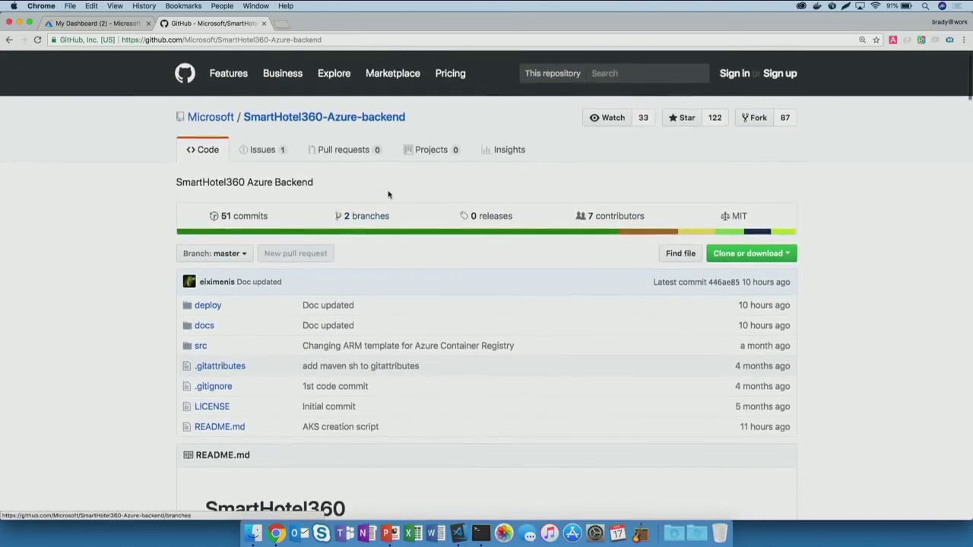This screenshot has height=547, width=973.
Task: Click the Docker whale menu bar icon
Action: [x=816, y=6]
